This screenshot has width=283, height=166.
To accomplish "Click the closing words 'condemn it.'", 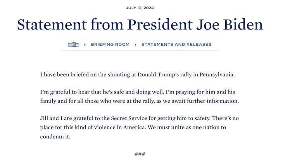I will coord(55,137).
